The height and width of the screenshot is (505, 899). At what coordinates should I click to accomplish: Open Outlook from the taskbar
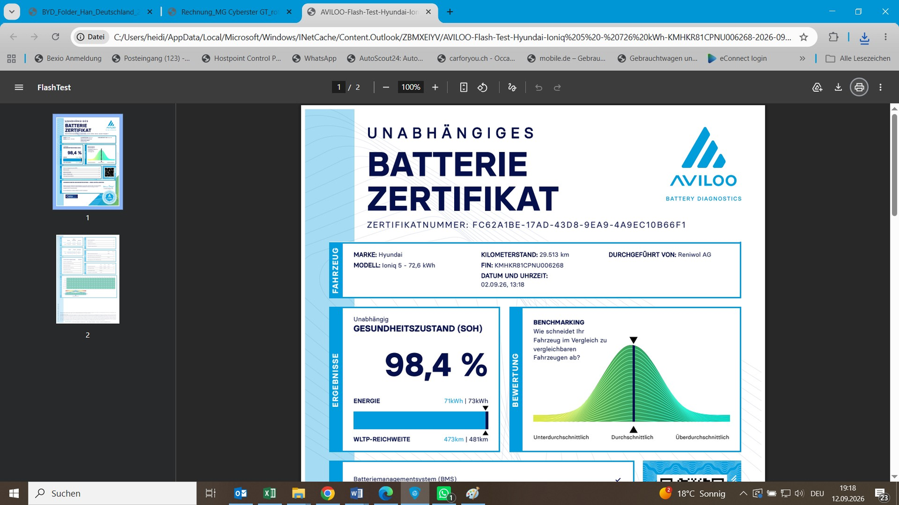241,493
